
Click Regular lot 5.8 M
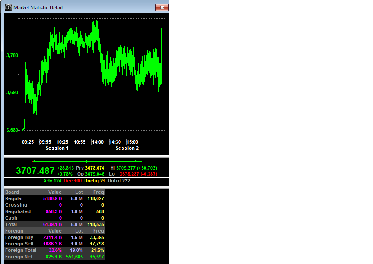pos(76,198)
